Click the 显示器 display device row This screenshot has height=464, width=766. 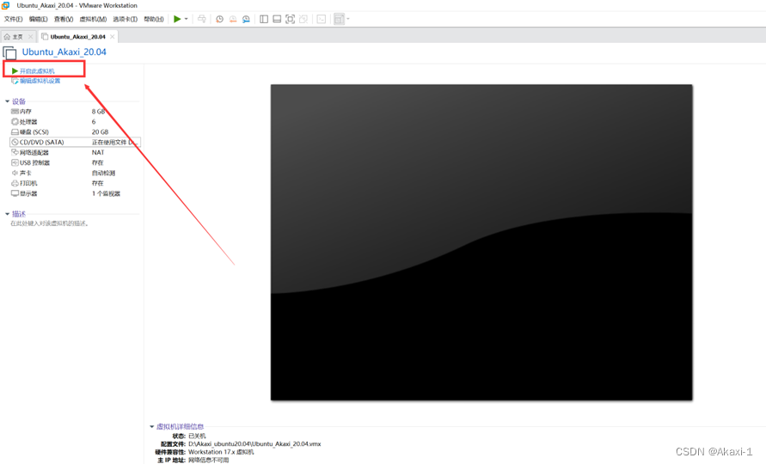[75, 193]
